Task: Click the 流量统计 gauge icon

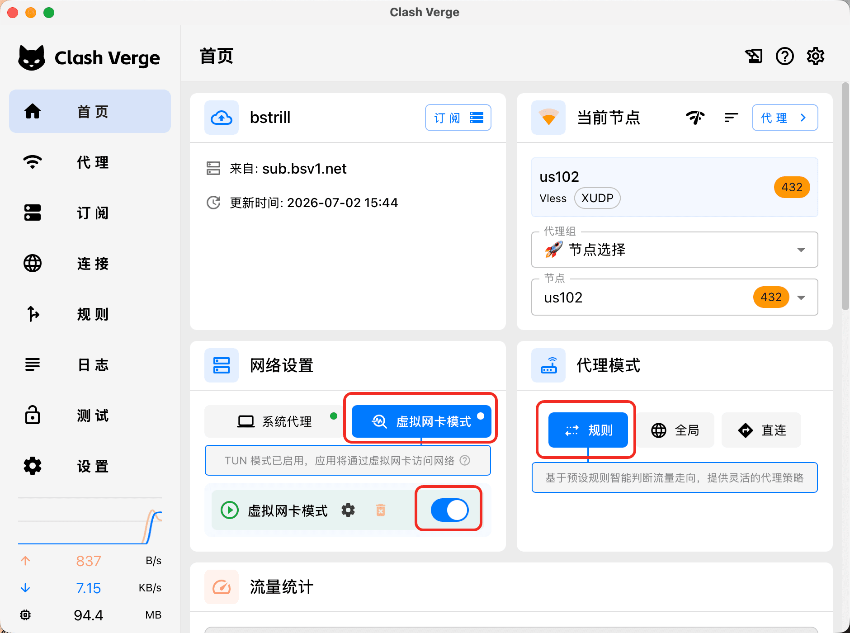Action: [222, 587]
